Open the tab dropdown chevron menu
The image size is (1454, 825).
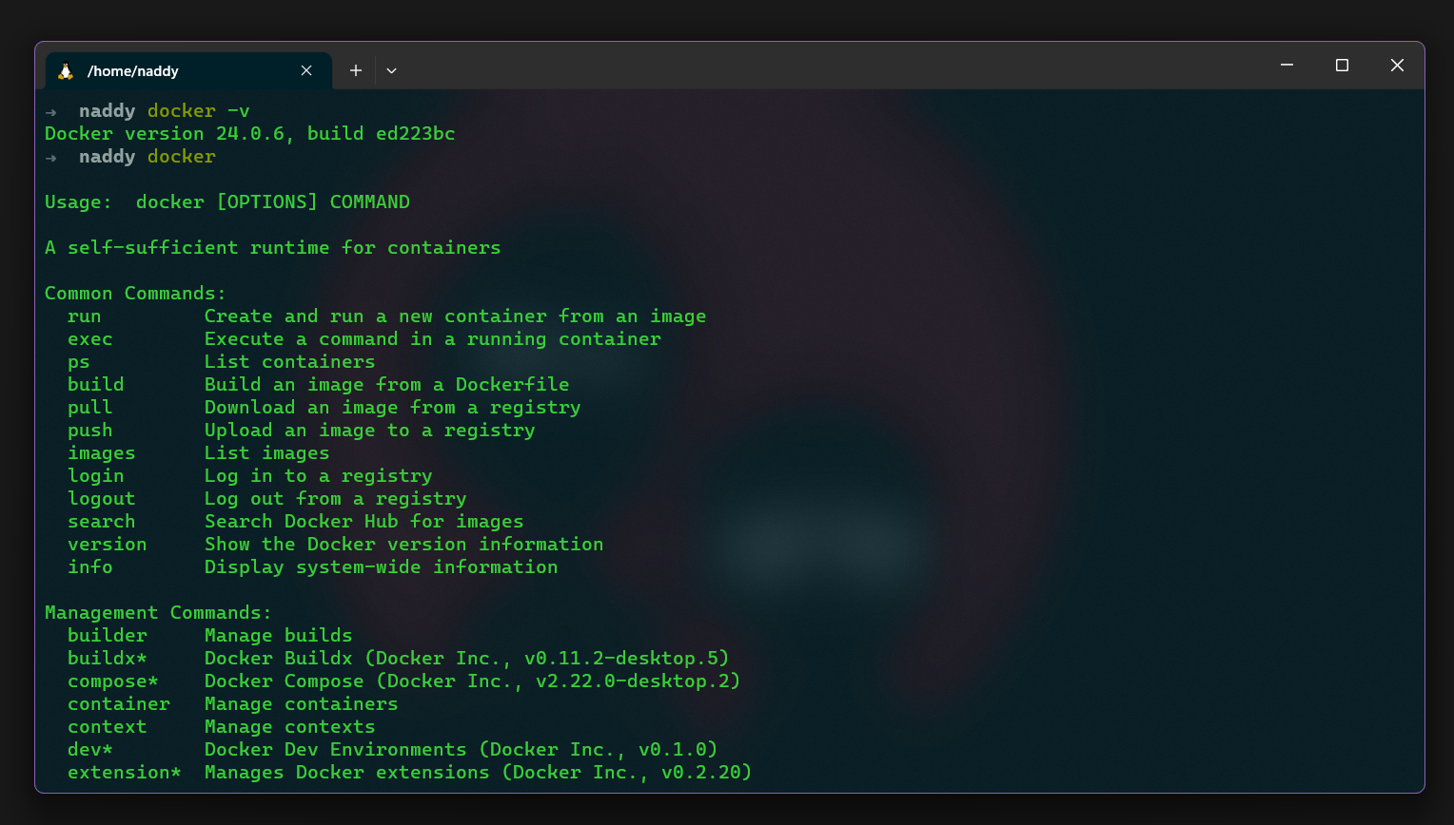pyautogui.click(x=391, y=70)
